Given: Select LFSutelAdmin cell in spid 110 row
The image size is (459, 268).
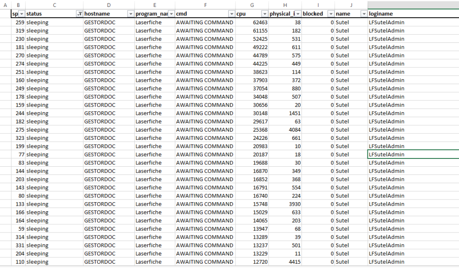Looking at the screenshot, I should [413, 262].
